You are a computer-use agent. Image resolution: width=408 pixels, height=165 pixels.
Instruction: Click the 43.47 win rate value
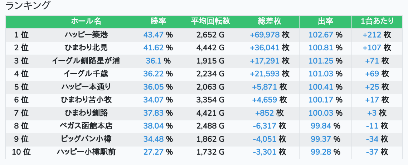pyautogui.click(x=154, y=35)
